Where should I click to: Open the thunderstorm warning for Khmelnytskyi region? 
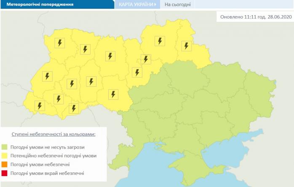point(91,81)
